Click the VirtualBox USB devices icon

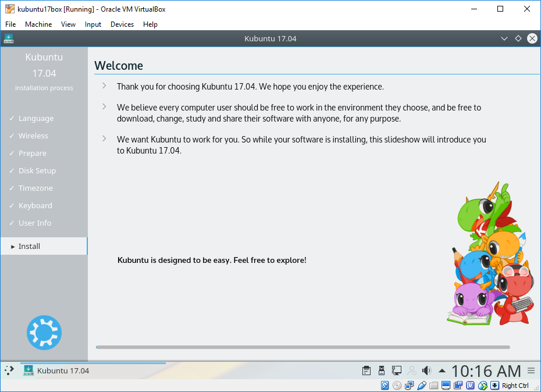pyautogui.click(x=422, y=386)
